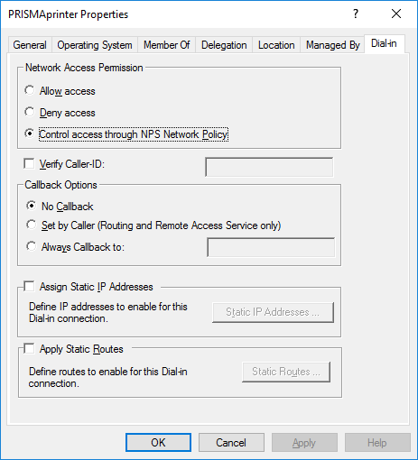Select the No Callback option
This screenshot has width=418, height=460.
click(x=31, y=206)
